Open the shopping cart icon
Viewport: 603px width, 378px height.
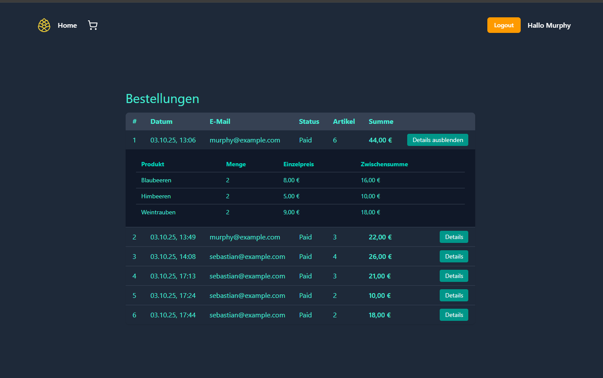(x=93, y=26)
